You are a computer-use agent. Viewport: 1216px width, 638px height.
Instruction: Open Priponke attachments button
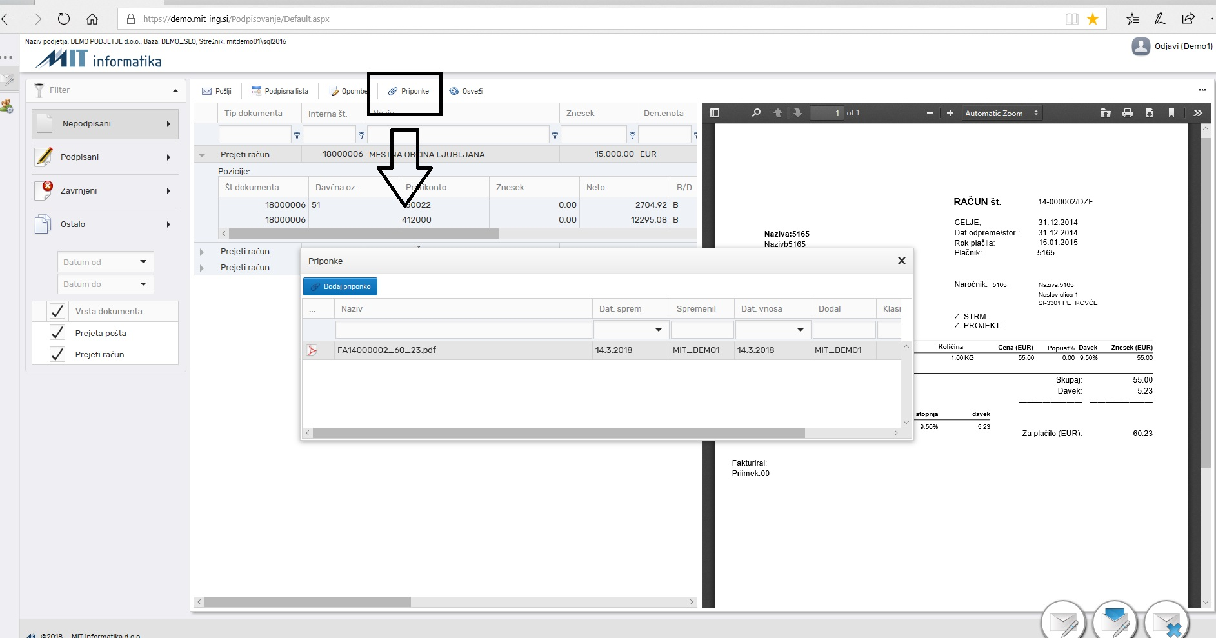click(x=408, y=91)
